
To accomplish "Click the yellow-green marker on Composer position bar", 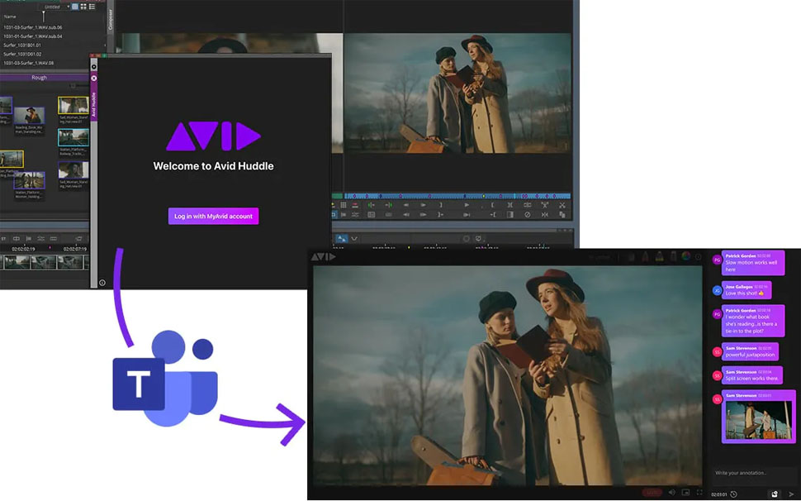I will pos(484,196).
